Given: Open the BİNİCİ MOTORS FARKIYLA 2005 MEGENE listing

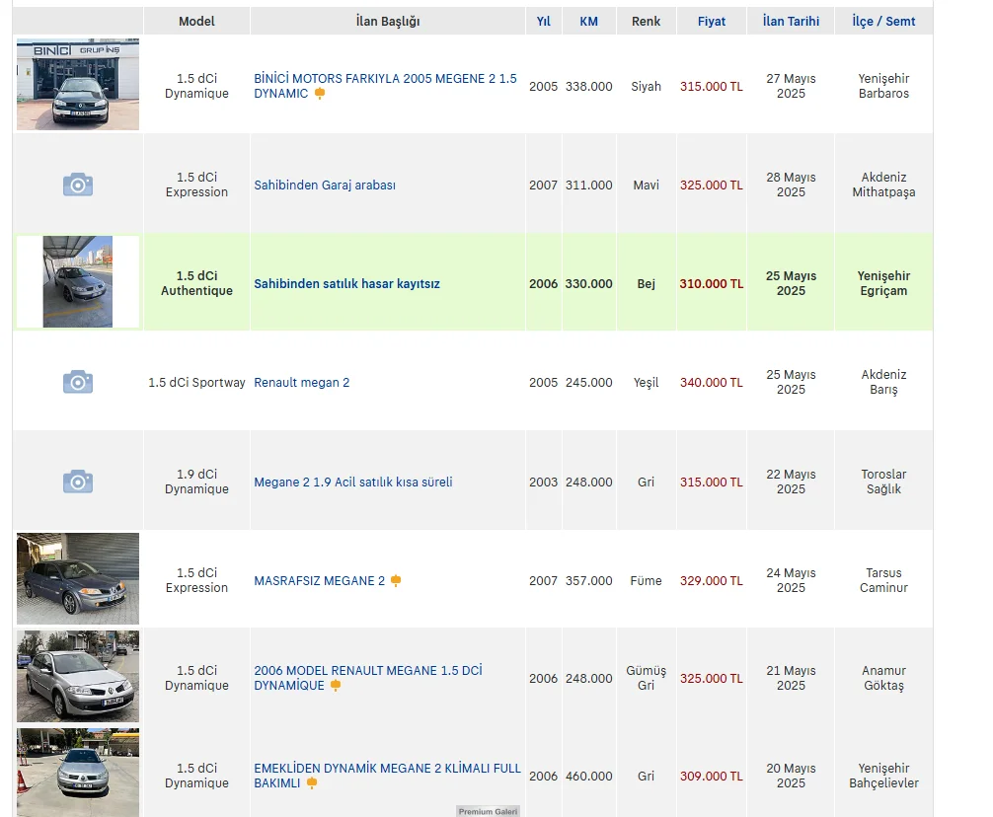Looking at the screenshot, I should [385, 86].
